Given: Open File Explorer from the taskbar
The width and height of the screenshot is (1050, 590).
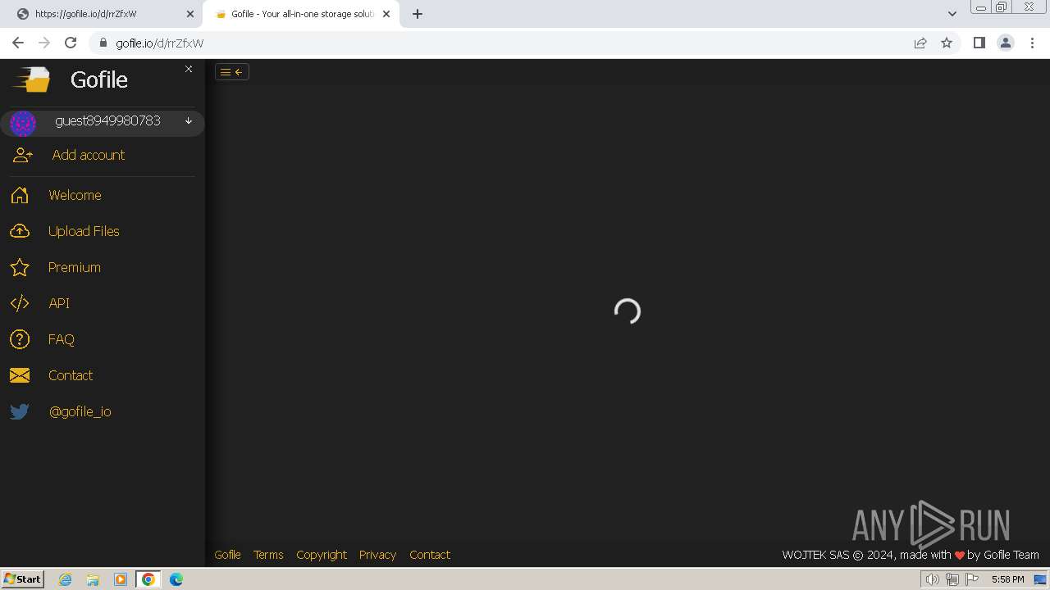Looking at the screenshot, I should click(x=93, y=579).
